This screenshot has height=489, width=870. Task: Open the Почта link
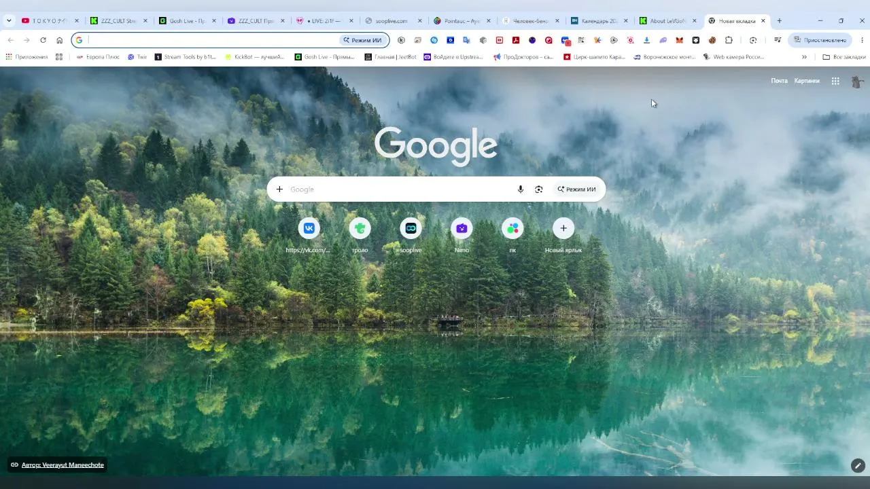coord(779,81)
